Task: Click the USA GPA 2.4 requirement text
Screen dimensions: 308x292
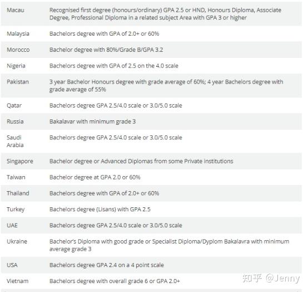Action: (x=106, y=265)
